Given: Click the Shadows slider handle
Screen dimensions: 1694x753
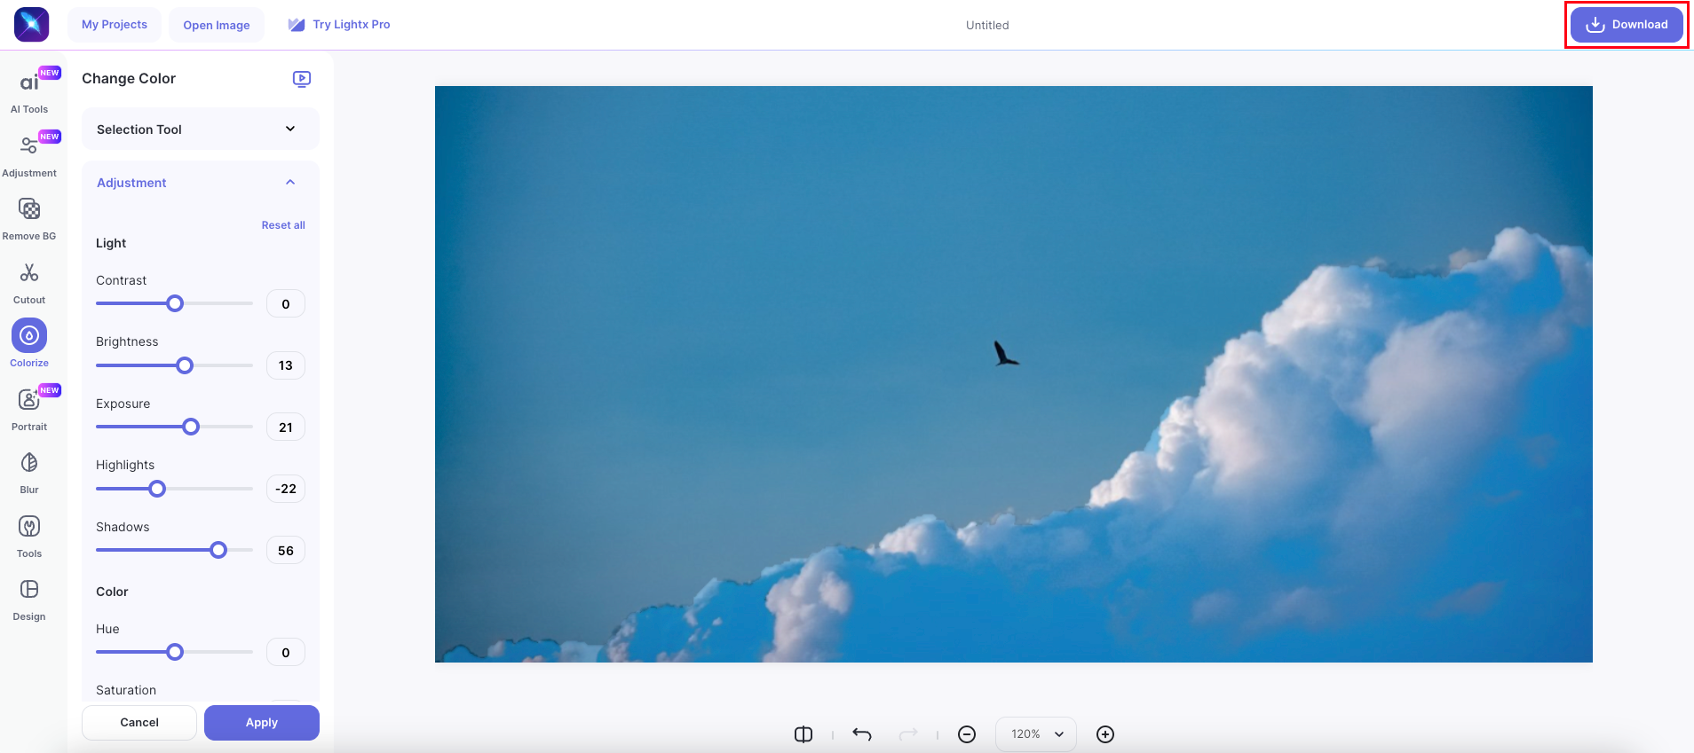Looking at the screenshot, I should click(218, 550).
